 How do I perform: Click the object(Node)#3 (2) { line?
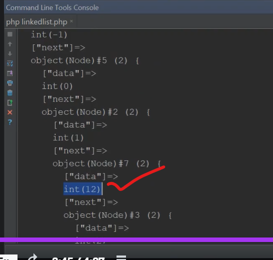[117, 215]
